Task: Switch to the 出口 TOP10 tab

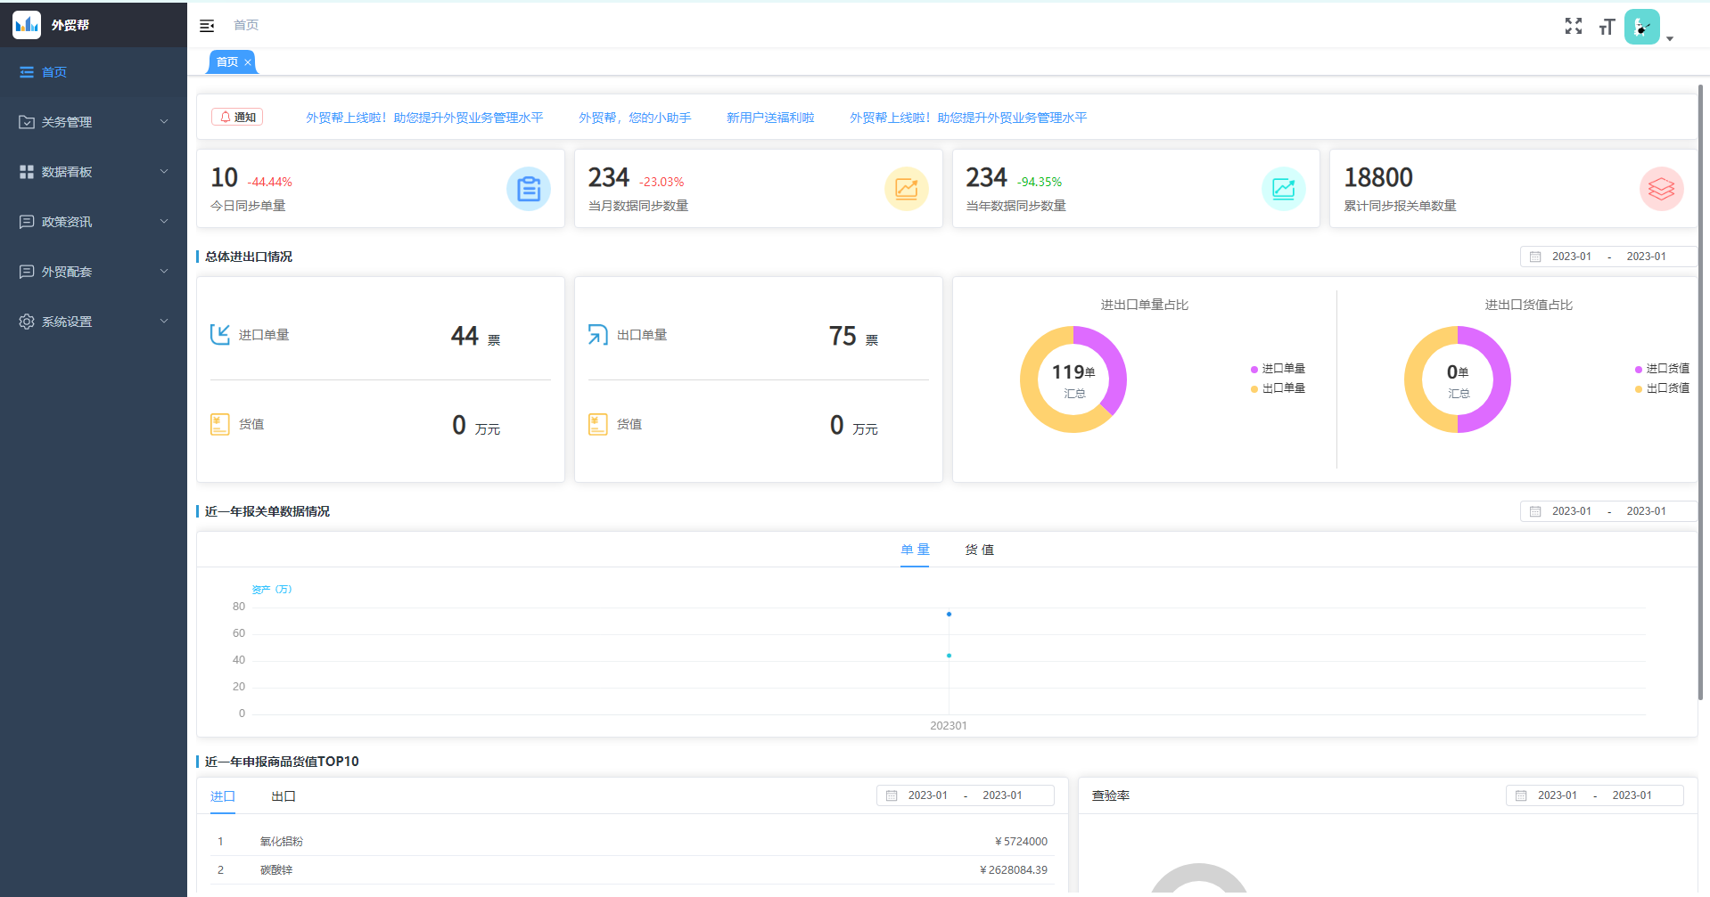Action: tap(283, 796)
